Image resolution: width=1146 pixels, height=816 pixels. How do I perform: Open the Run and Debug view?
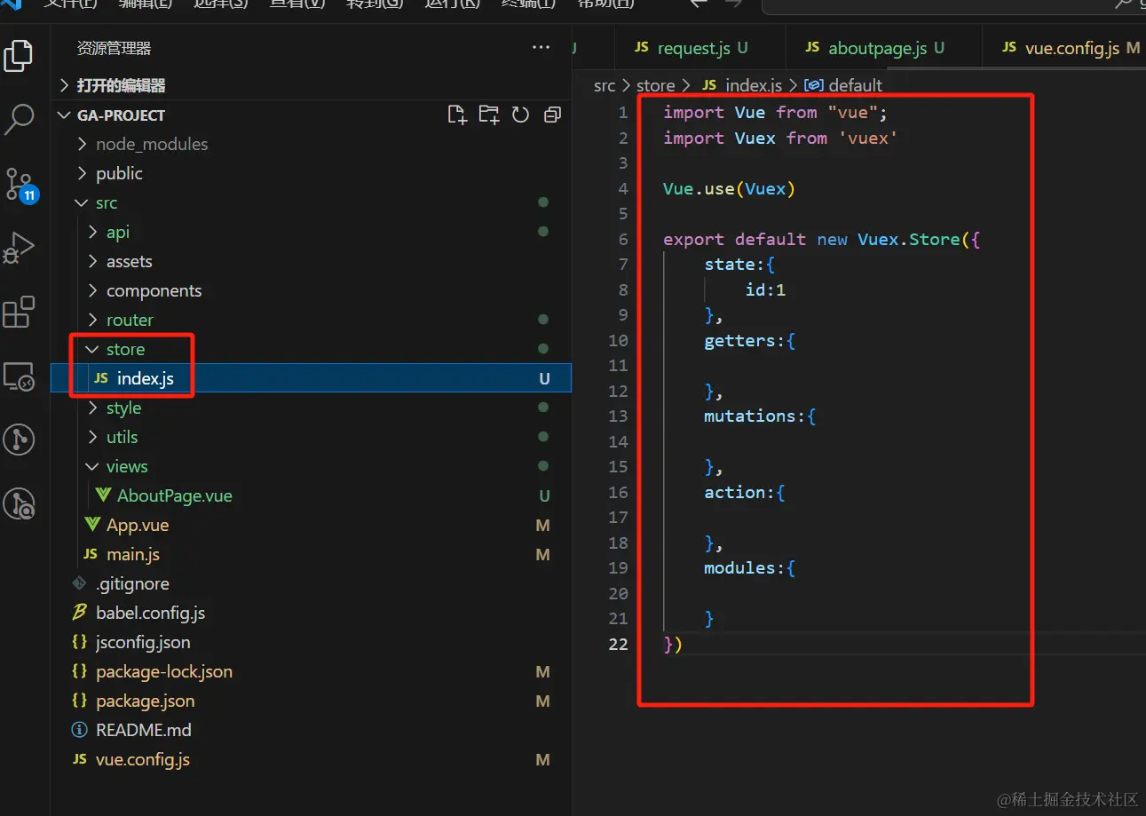click(19, 248)
